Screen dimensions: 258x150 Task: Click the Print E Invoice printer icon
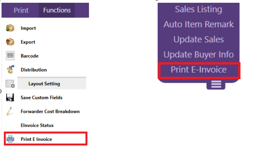click(10, 139)
